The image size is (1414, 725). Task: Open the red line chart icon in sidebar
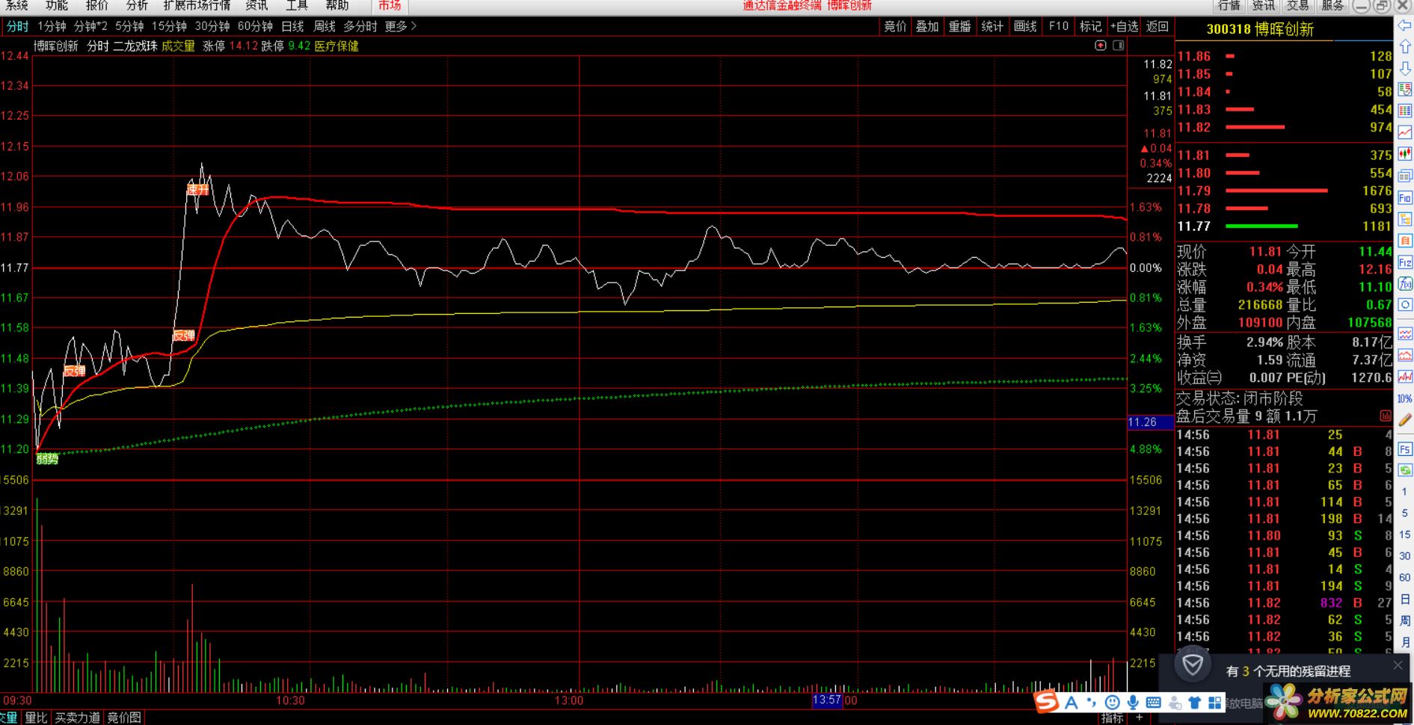pos(1405,132)
